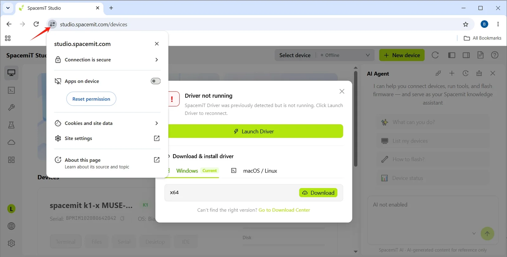The width and height of the screenshot is (507, 257).
Task: Open the terminal icon in left sidebar
Action: pos(11,90)
